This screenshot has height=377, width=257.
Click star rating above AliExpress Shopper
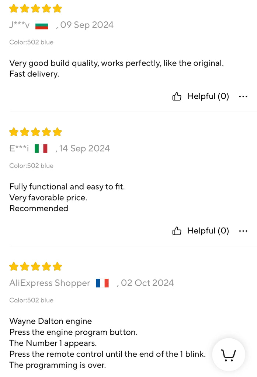pyautogui.click(x=35, y=266)
